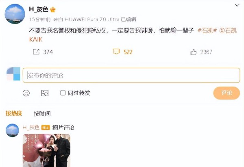Viewport: 244px width, 167px height.
Task: Switch to the 按时间 sort tab
Action: pyautogui.click(x=42, y=113)
